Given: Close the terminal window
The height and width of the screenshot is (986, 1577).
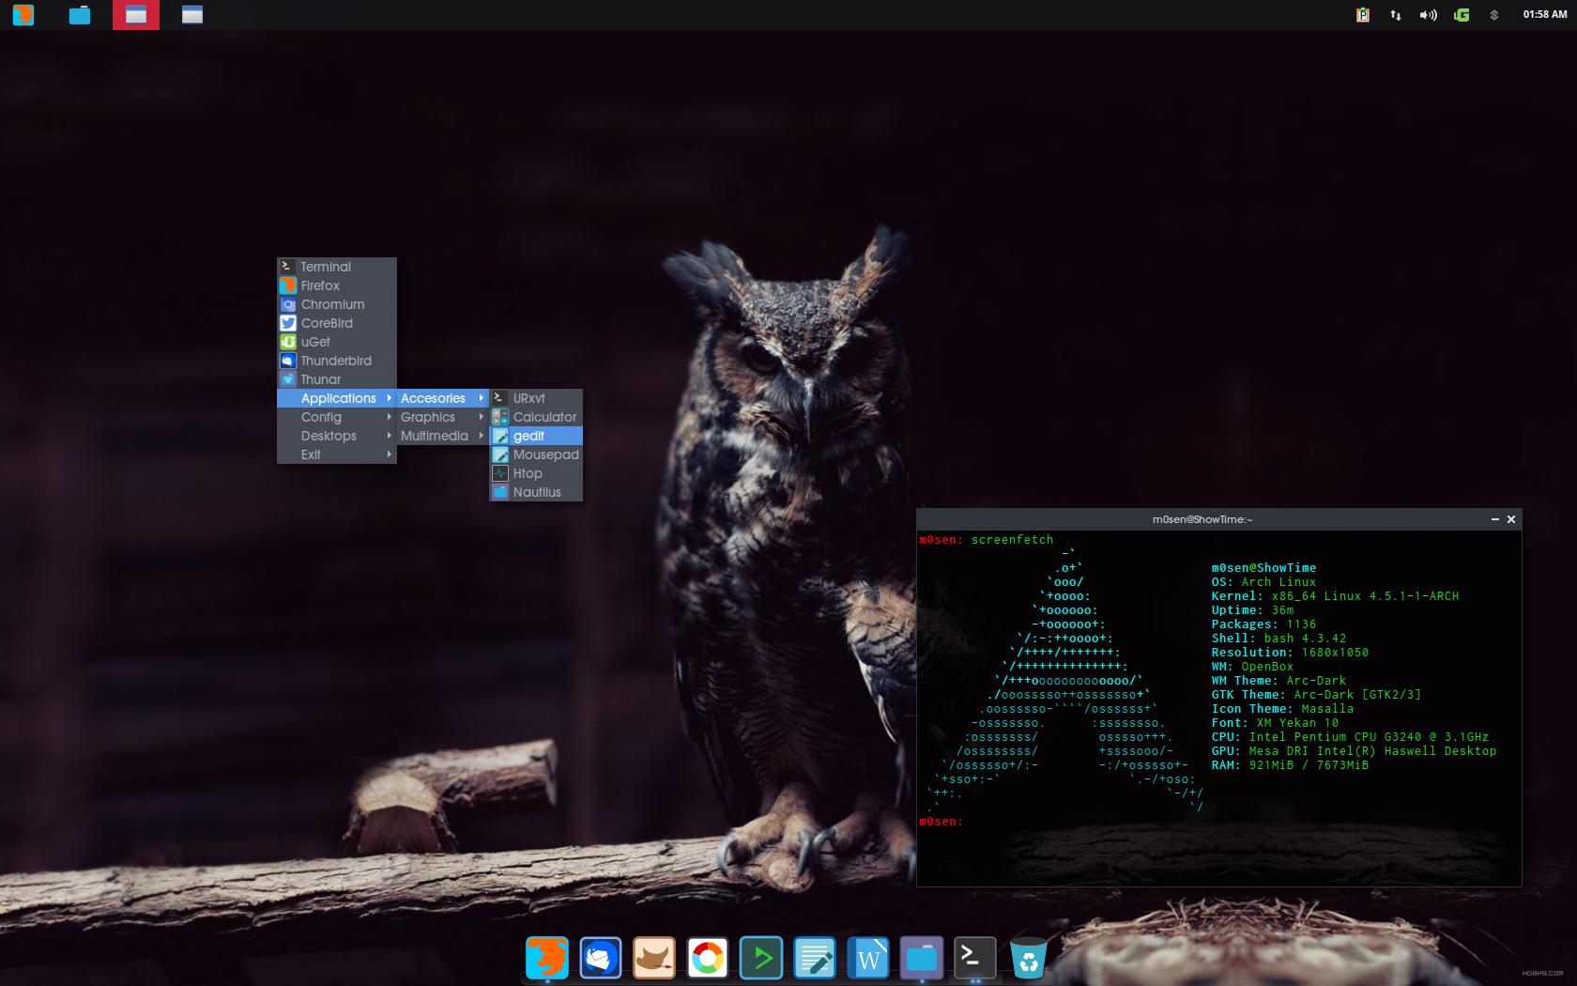Looking at the screenshot, I should pyautogui.click(x=1511, y=519).
